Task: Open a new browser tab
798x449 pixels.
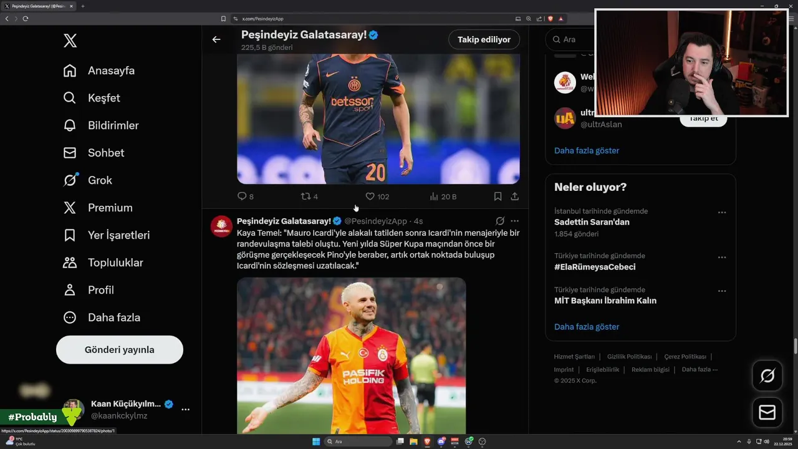Action: (x=83, y=6)
